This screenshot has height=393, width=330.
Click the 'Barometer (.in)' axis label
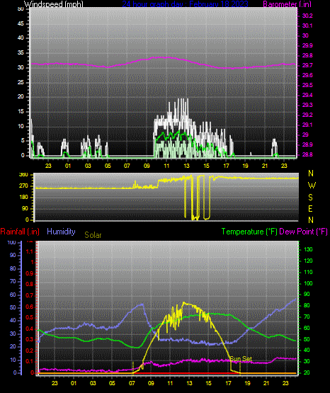[x=287, y=4]
